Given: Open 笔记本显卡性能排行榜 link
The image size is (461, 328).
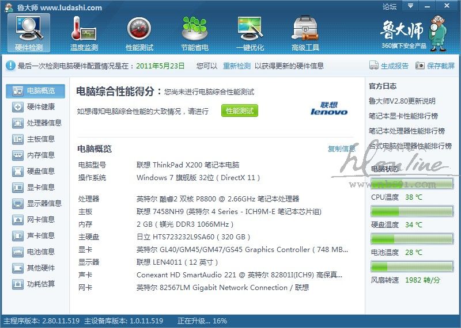Looking at the screenshot, I should (403, 116).
